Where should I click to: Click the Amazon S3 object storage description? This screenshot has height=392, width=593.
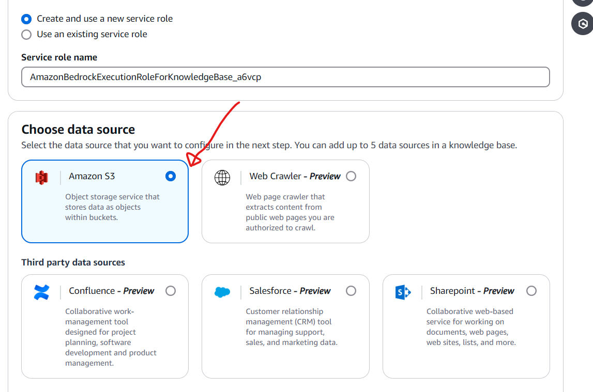point(112,207)
